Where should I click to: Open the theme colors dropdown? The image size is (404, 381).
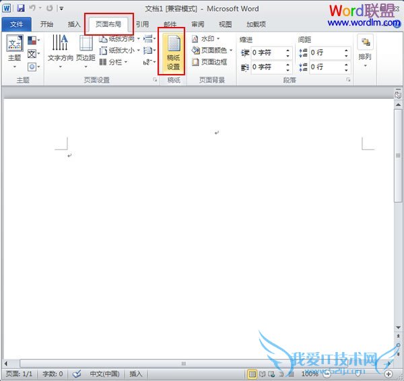point(34,40)
